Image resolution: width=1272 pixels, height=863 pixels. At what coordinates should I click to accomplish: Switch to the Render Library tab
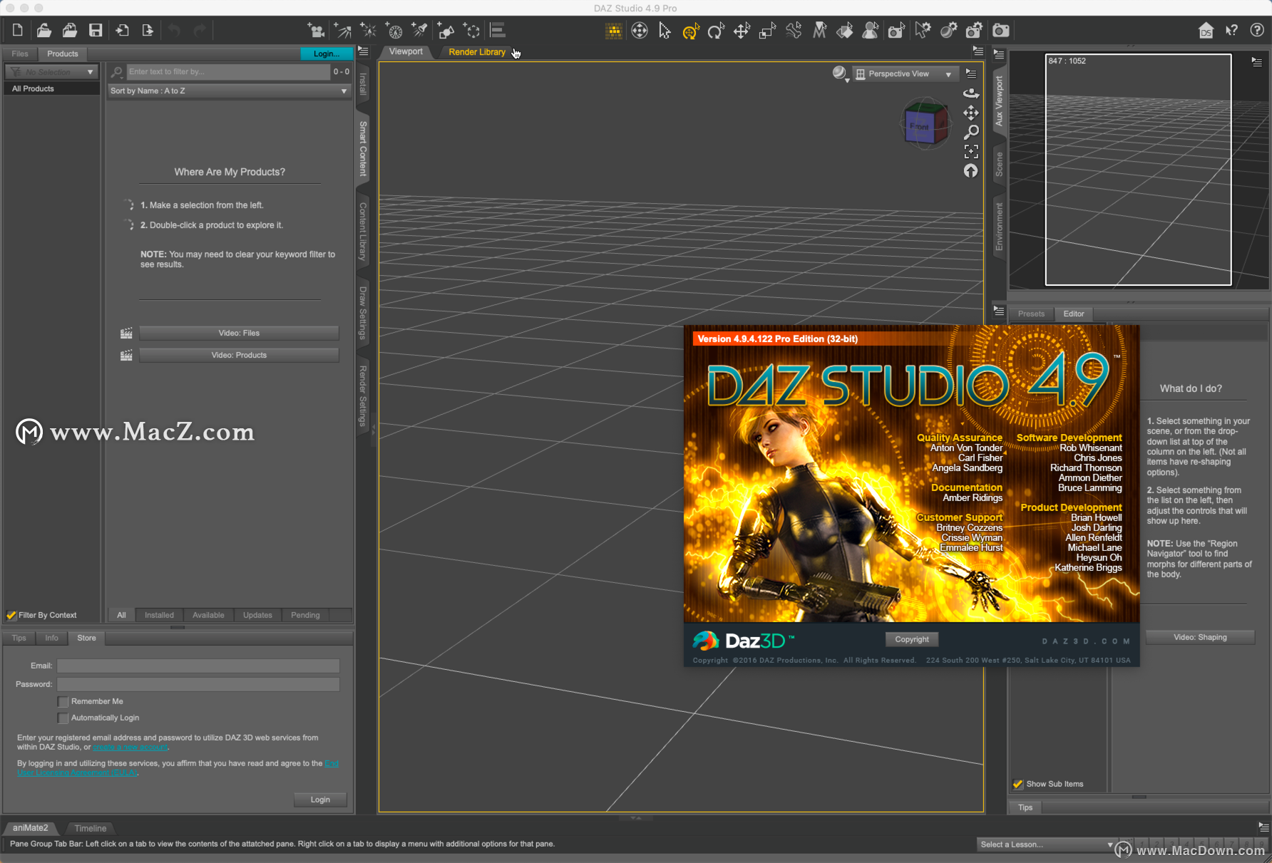[477, 52]
